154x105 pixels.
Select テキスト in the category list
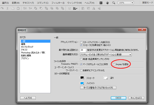pos(35,50)
